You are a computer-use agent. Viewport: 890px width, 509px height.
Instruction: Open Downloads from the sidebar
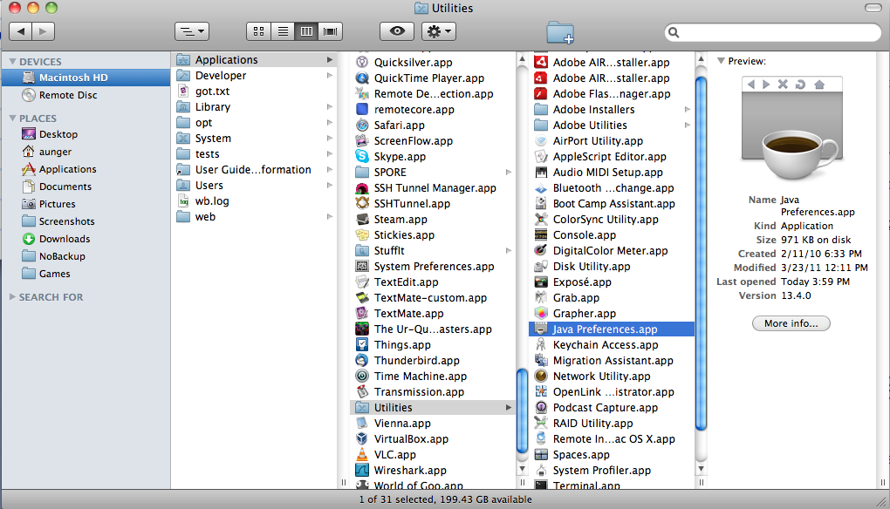[x=86, y=239]
